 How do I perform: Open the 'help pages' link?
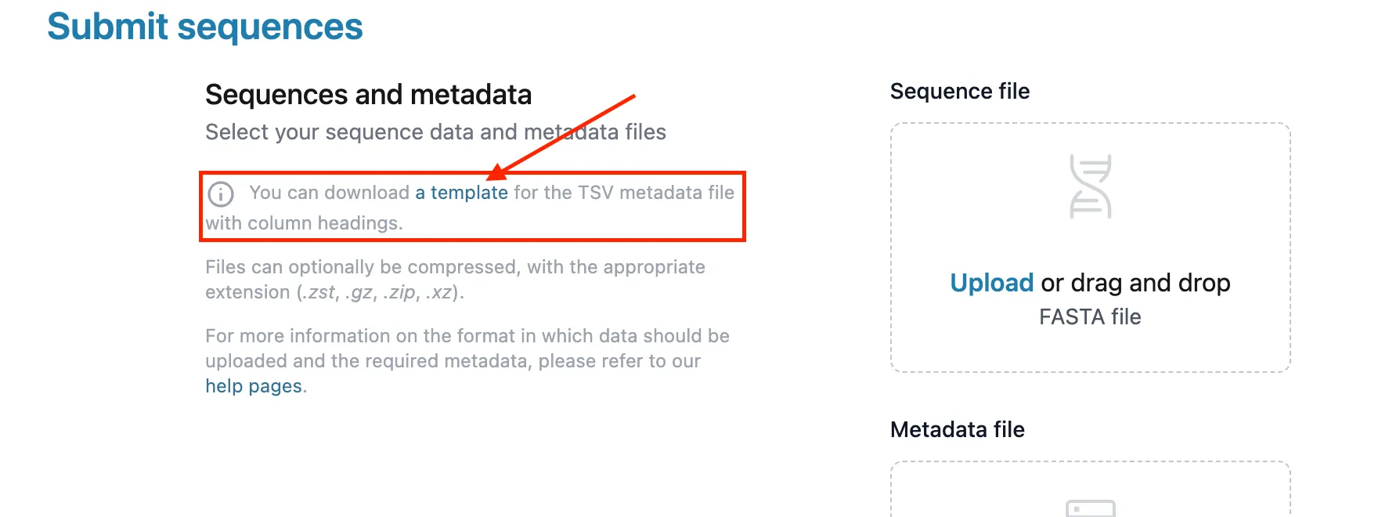[254, 385]
